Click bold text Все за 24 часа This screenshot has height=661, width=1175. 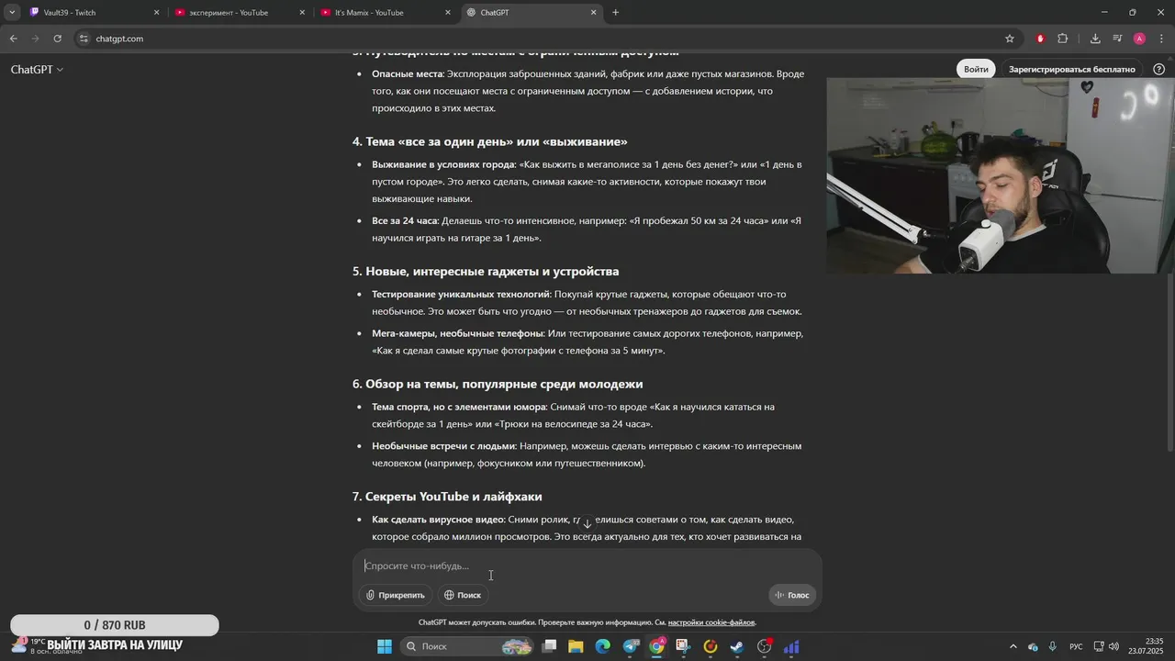click(x=404, y=221)
